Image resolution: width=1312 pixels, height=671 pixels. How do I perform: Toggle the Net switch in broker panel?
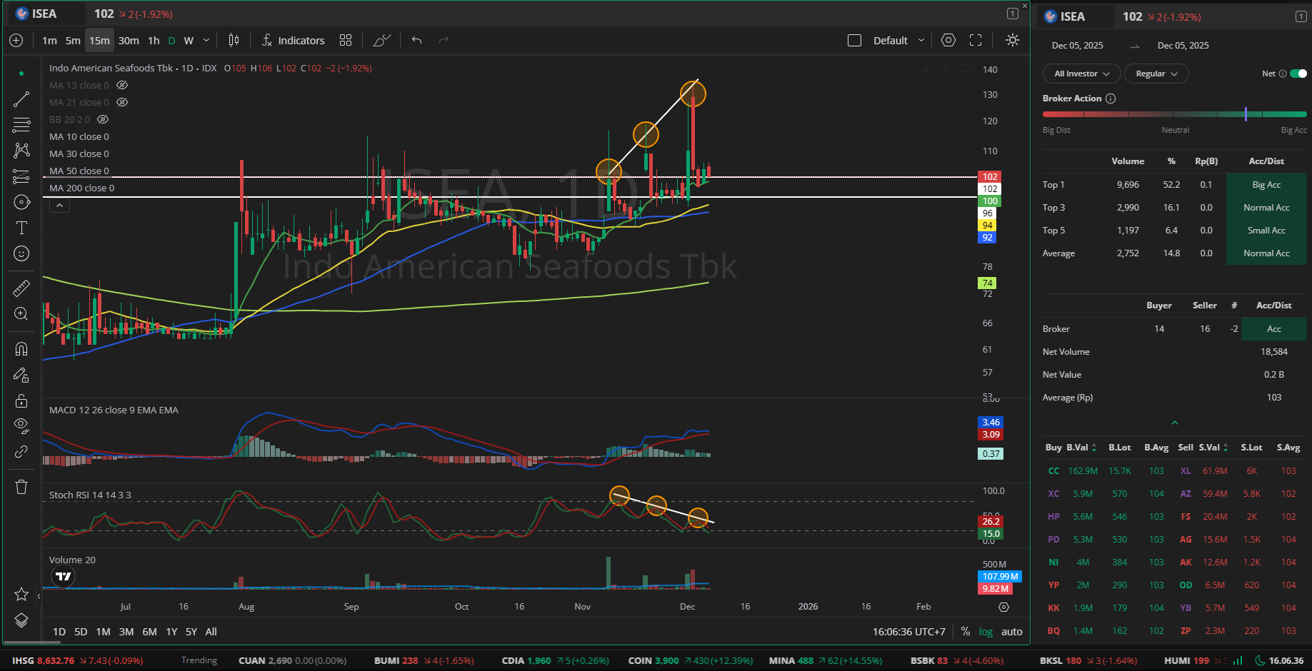(x=1298, y=74)
